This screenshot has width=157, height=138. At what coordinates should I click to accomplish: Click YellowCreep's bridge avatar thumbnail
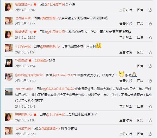coord(9,92)
